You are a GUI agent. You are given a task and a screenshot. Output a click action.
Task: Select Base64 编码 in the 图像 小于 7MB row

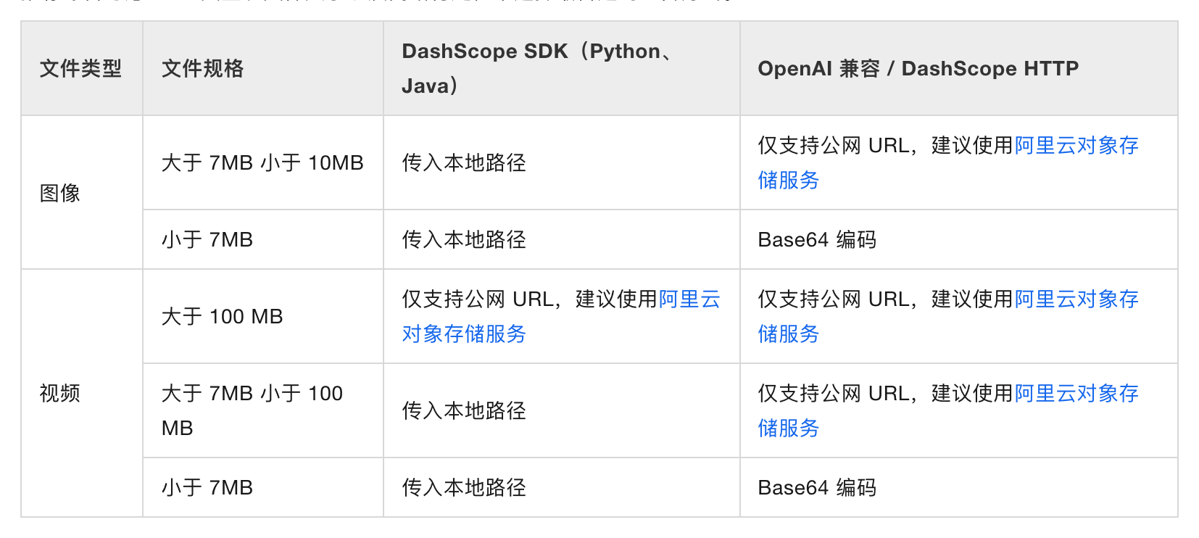[817, 240]
